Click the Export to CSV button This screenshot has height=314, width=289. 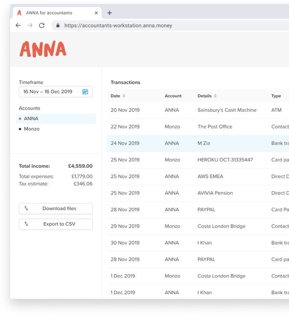(x=55, y=224)
